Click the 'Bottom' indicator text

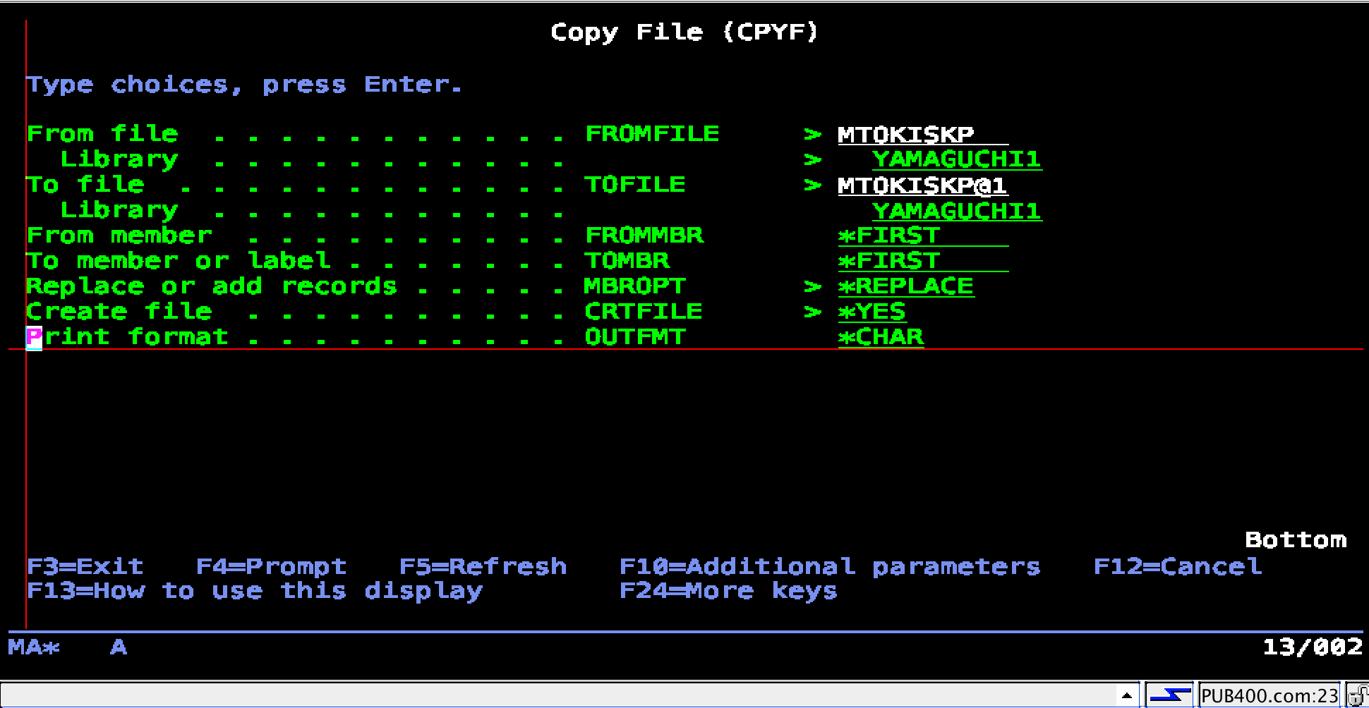pyautogui.click(x=1296, y=540)
